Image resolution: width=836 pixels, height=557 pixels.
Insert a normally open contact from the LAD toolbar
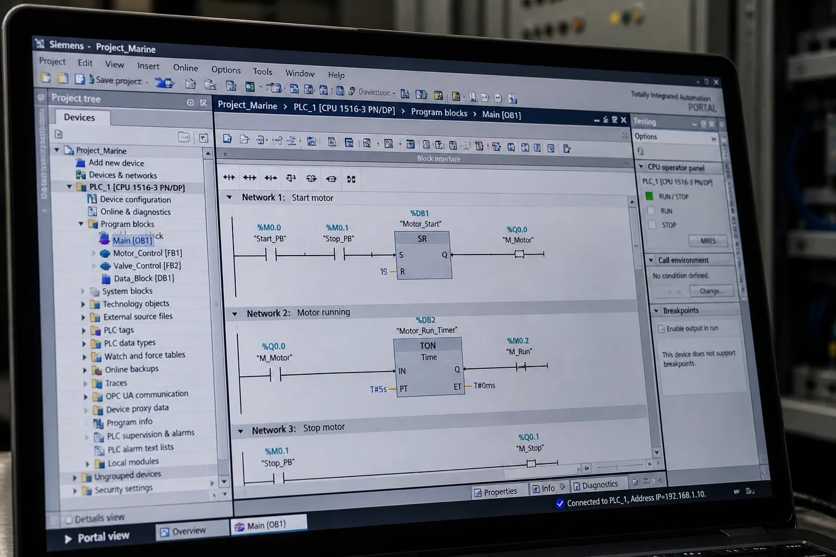click(x=229, y=177)
